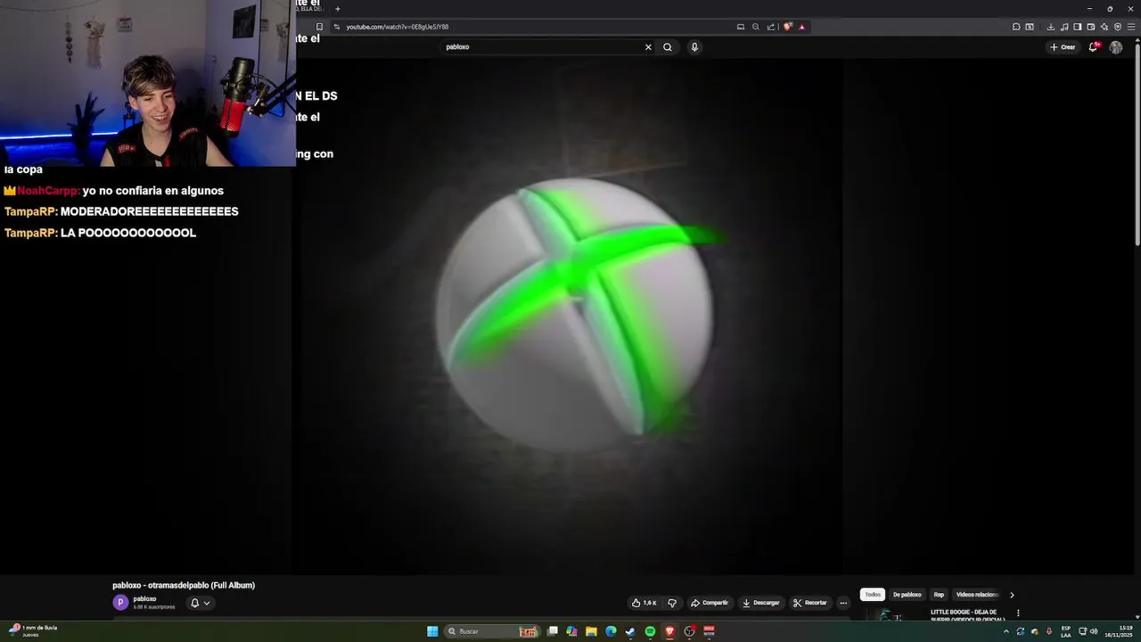Like the video showing 1,6 K
Screen dimensions: 1141x642
[x=644, y=603]
